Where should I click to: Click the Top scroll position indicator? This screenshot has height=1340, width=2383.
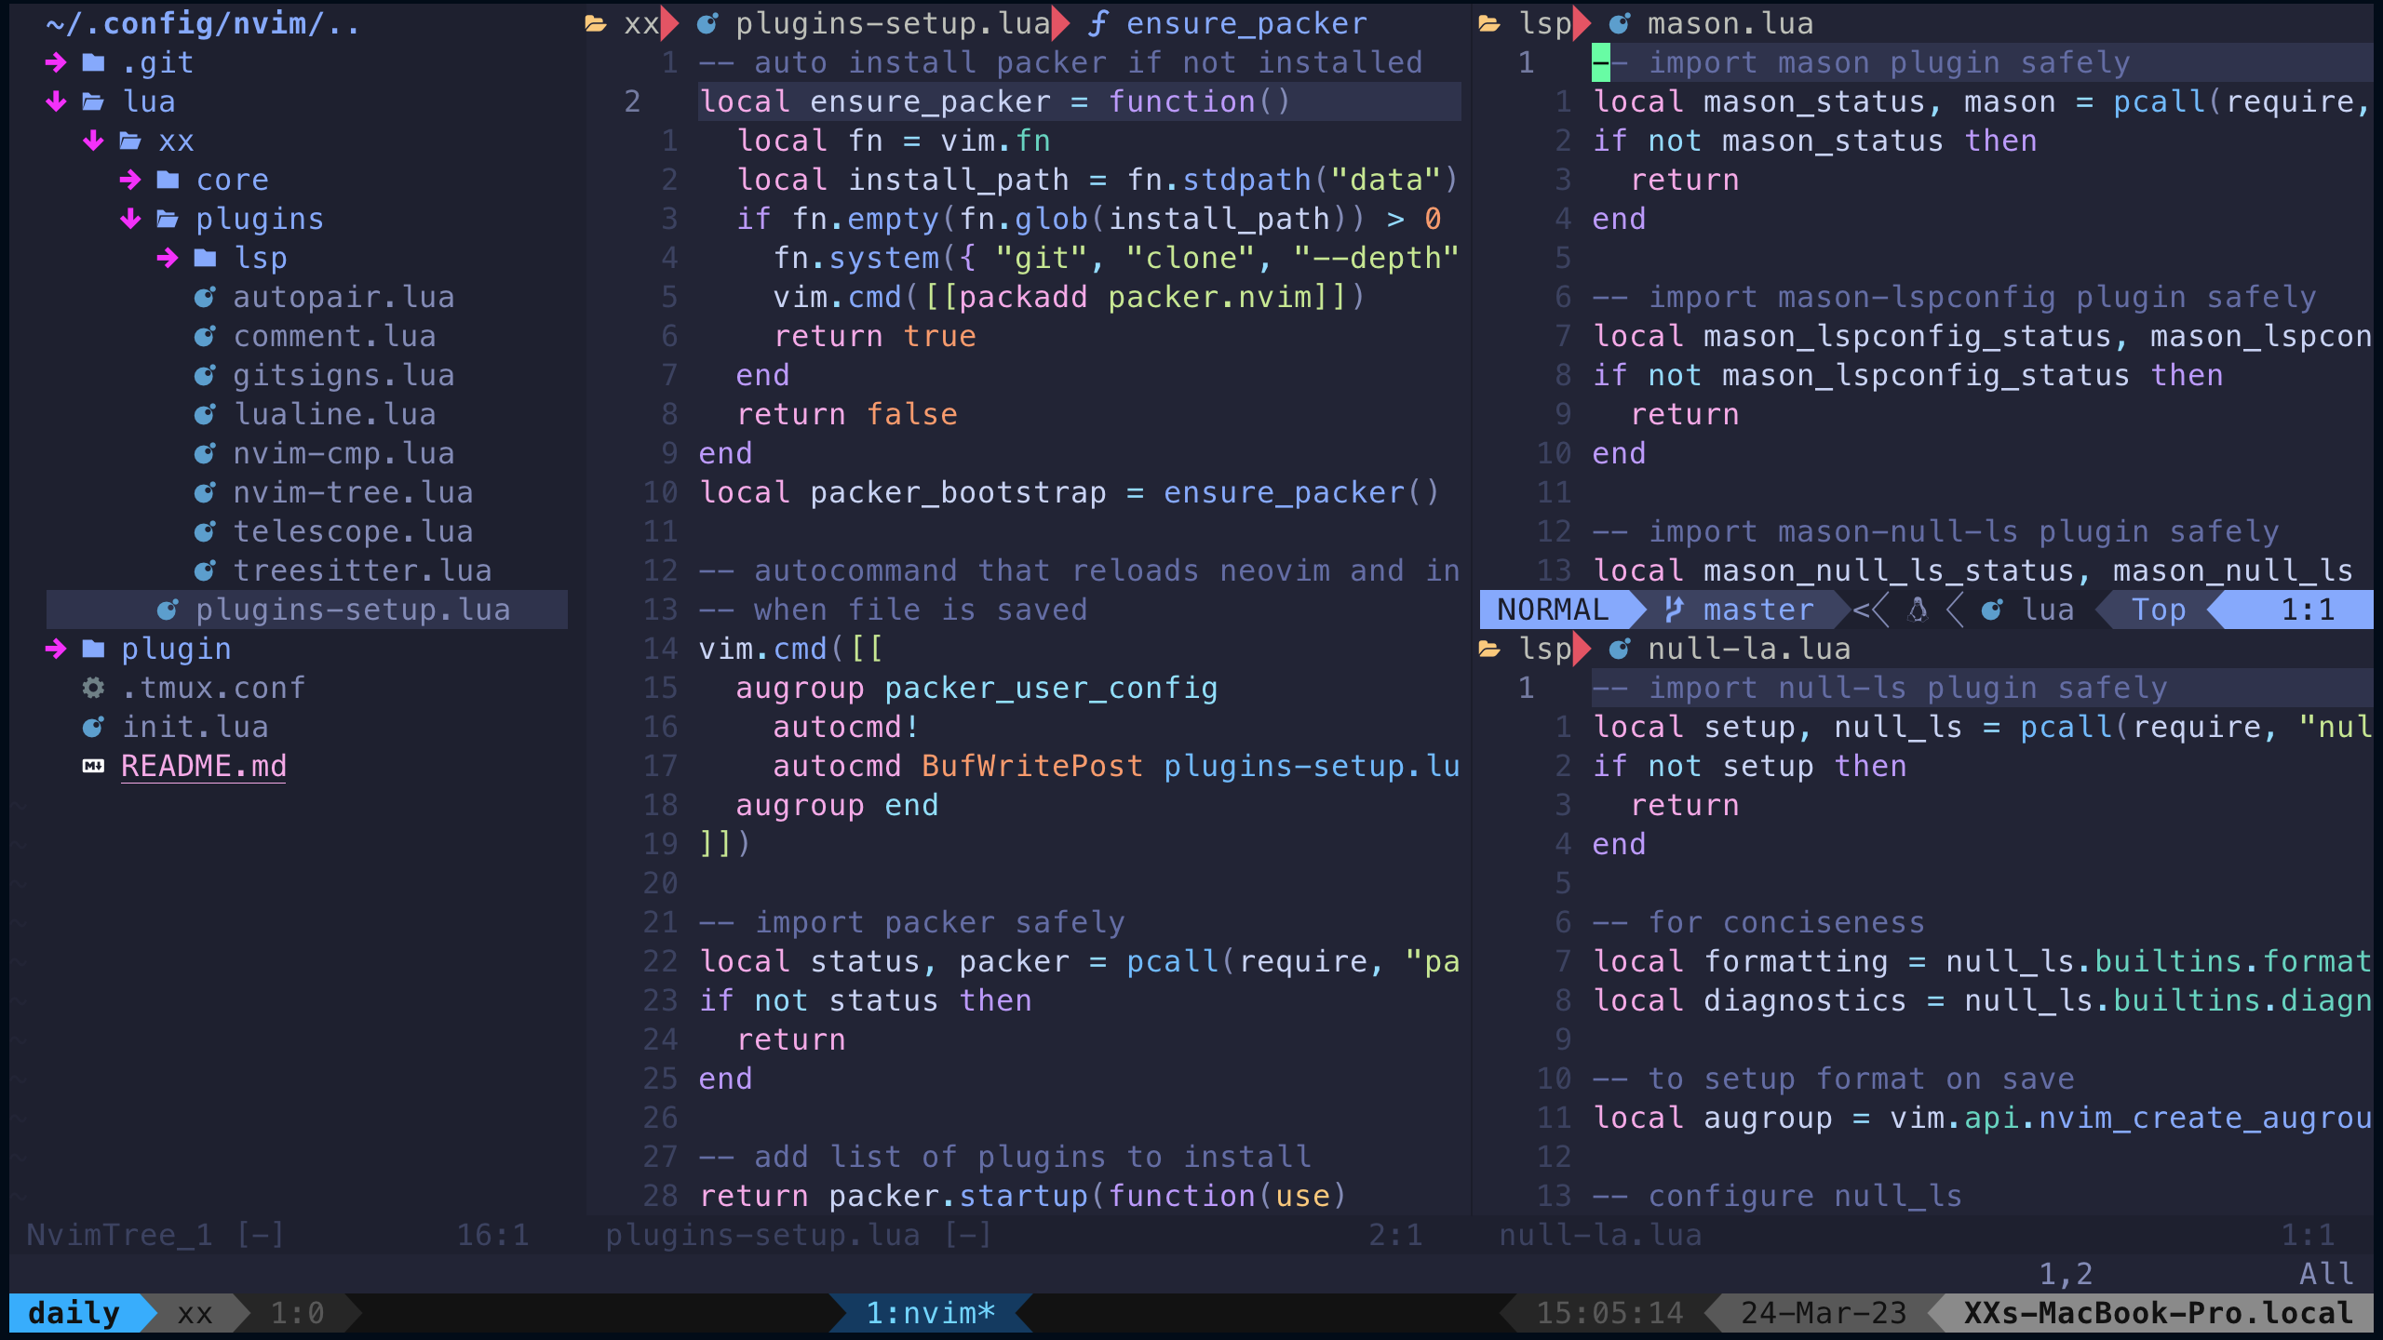2158,610
